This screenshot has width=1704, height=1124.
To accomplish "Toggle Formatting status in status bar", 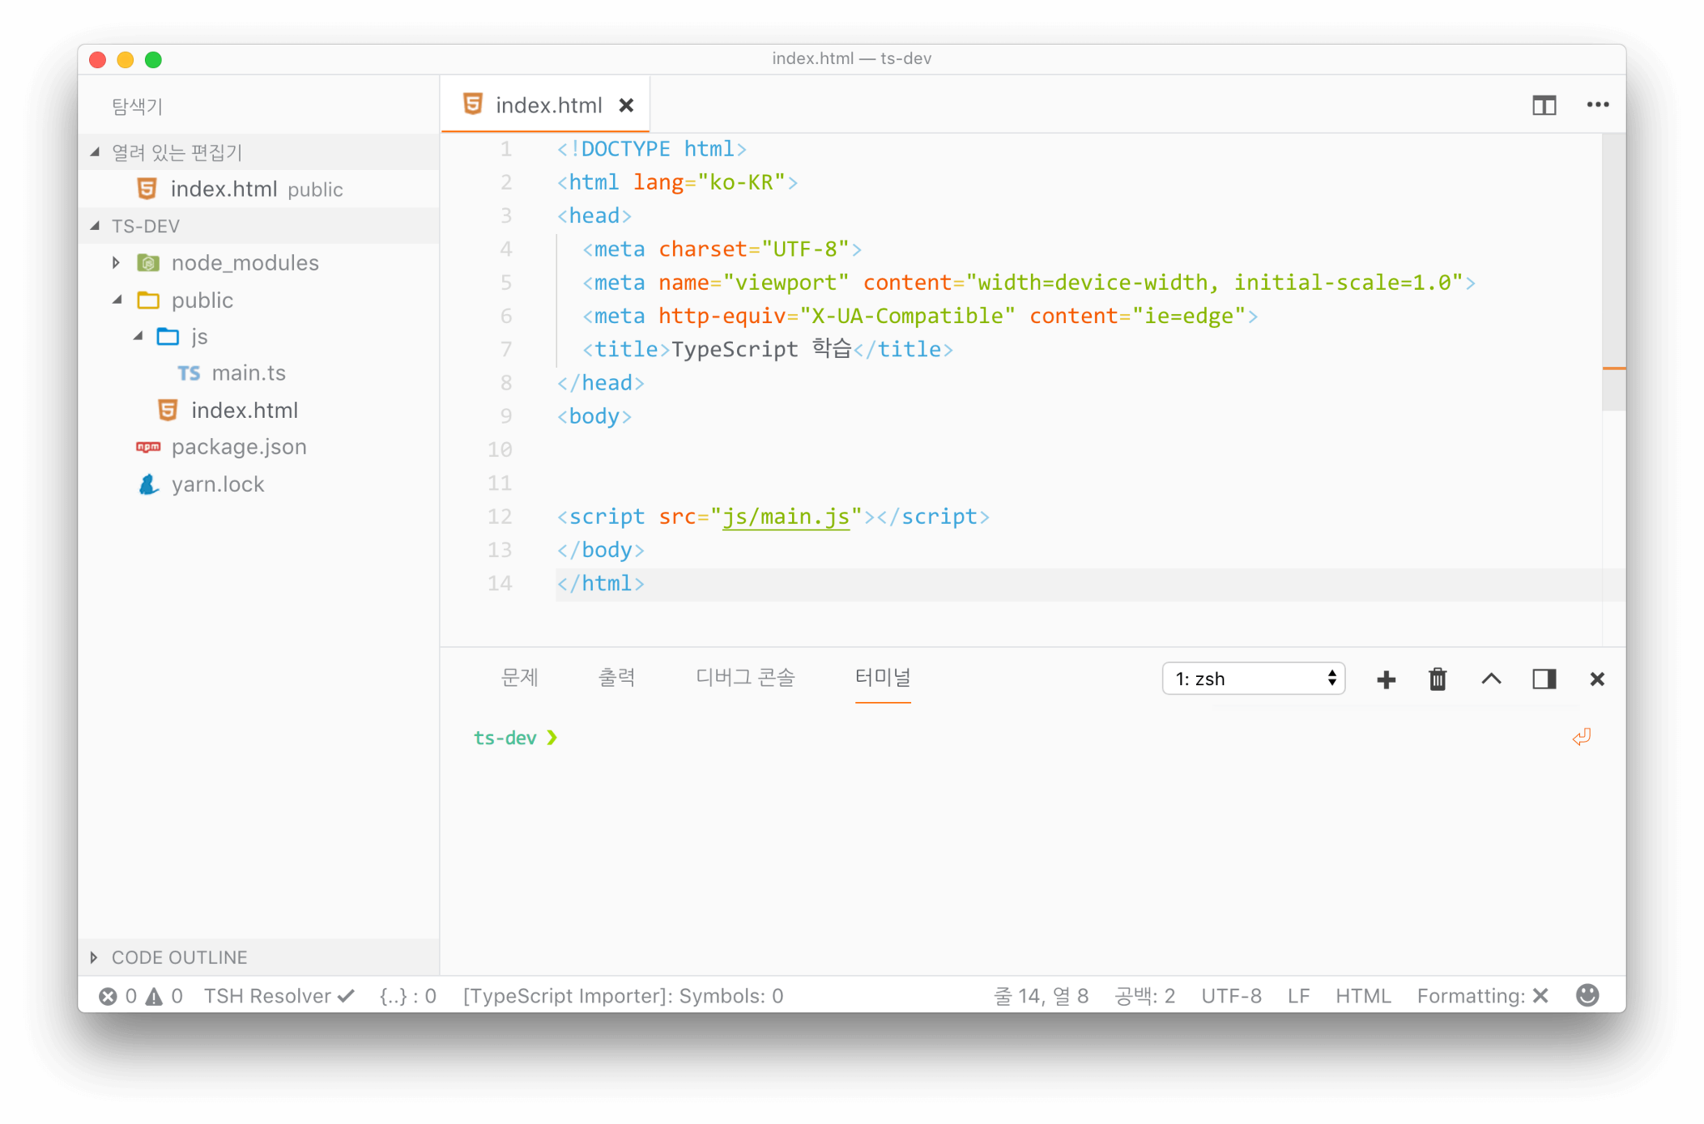I will click(x=1482, y=997).
